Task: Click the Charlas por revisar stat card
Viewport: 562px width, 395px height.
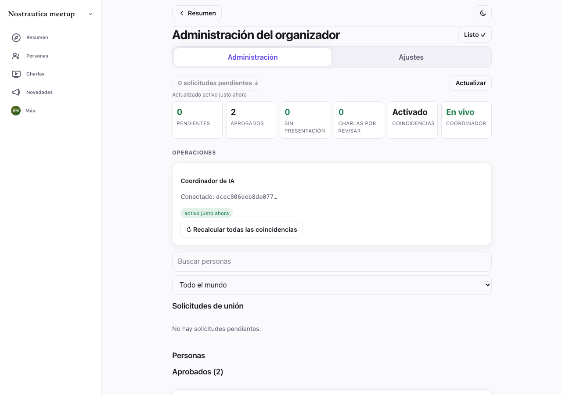Action: coord(359,120)
